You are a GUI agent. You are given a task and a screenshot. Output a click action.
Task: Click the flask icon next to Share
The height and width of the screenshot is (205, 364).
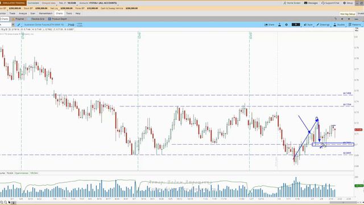click(x=279, y=24)
